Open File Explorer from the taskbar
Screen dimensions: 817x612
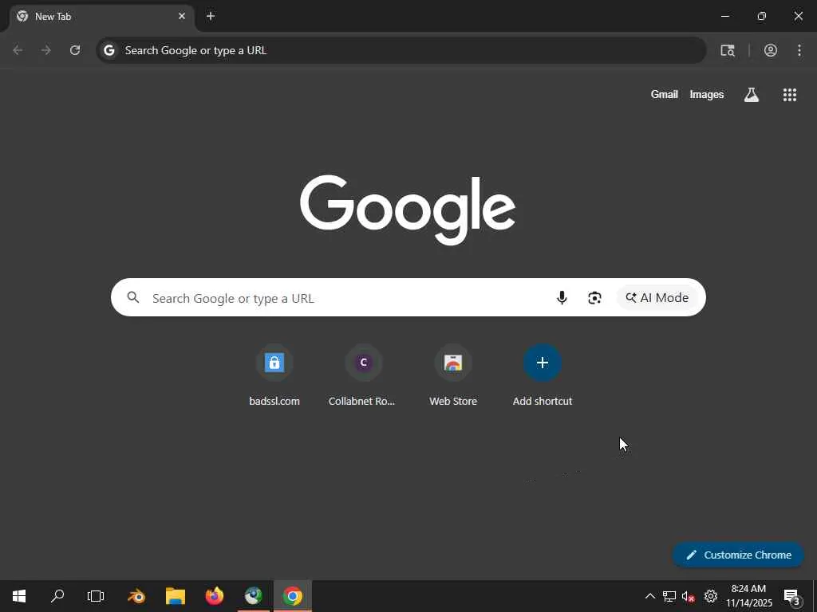(x=176, y=596)
